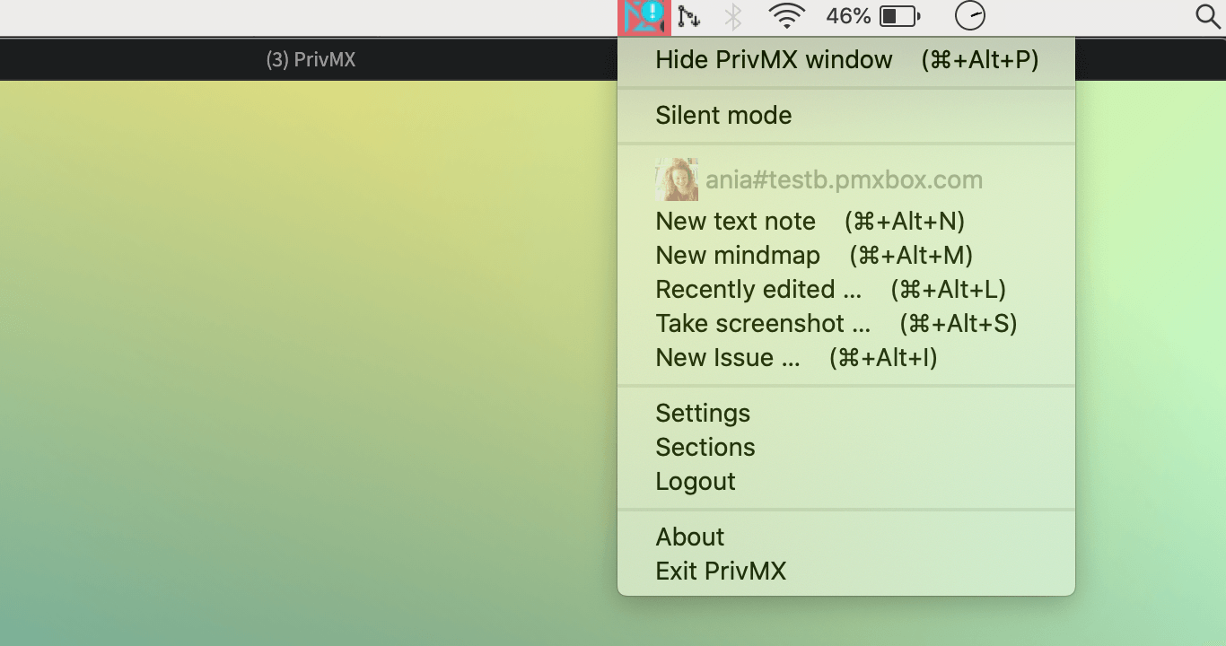
Task: Select Hide PrivMX window menu entry
Action: [846, 60]
